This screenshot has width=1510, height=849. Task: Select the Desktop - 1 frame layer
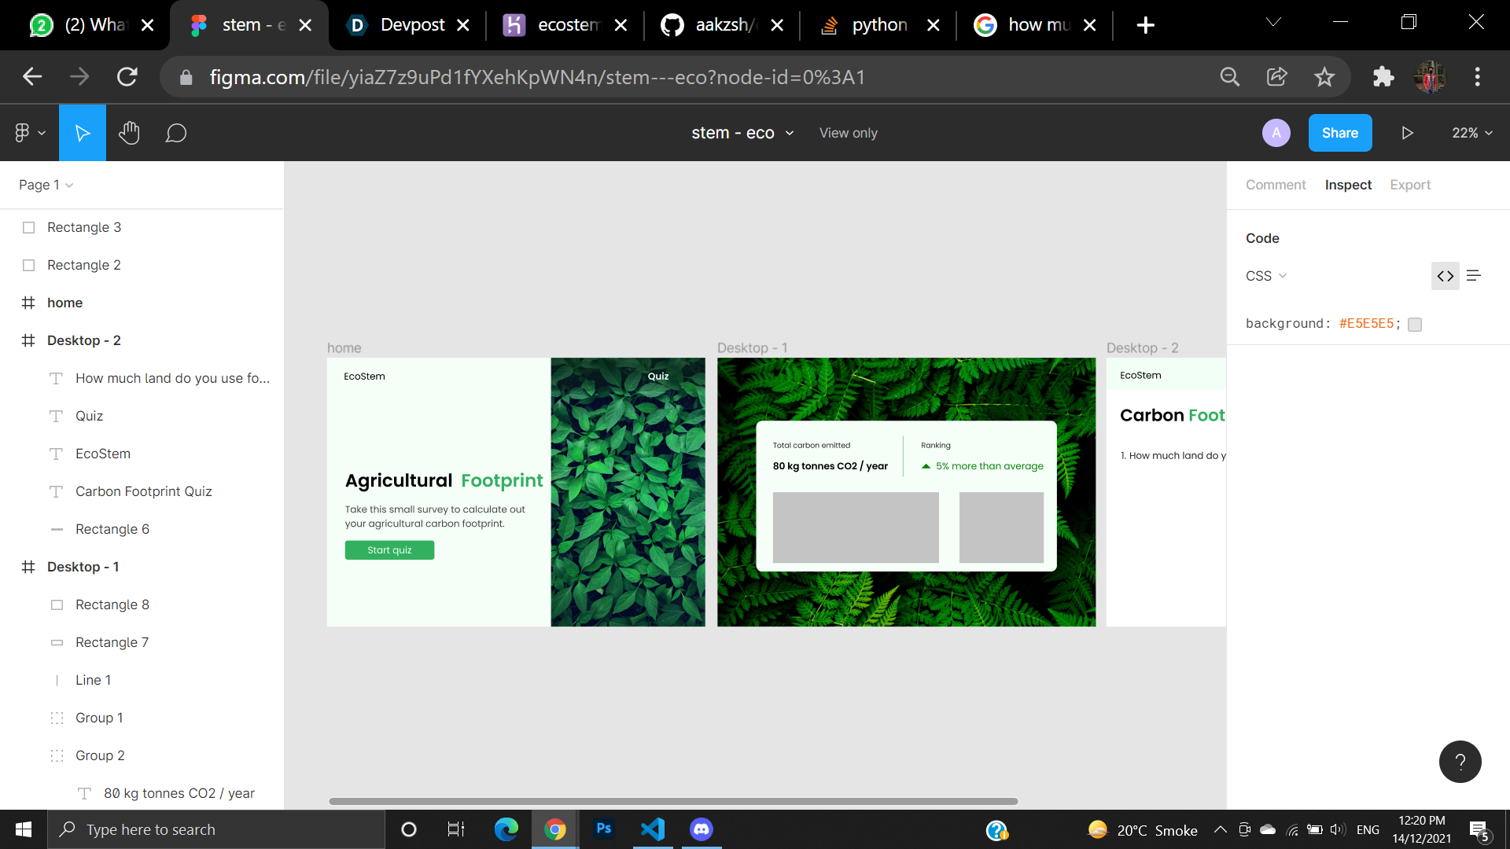click(83, 567)
